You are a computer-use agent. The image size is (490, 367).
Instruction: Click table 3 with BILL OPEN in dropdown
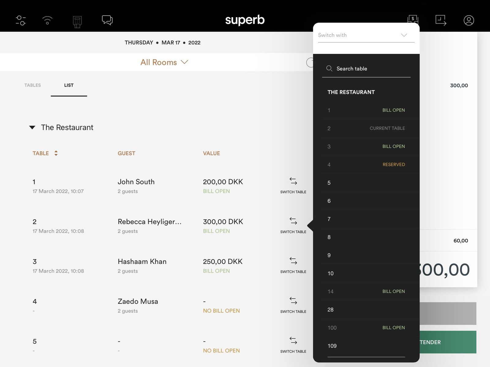point(366,146)
